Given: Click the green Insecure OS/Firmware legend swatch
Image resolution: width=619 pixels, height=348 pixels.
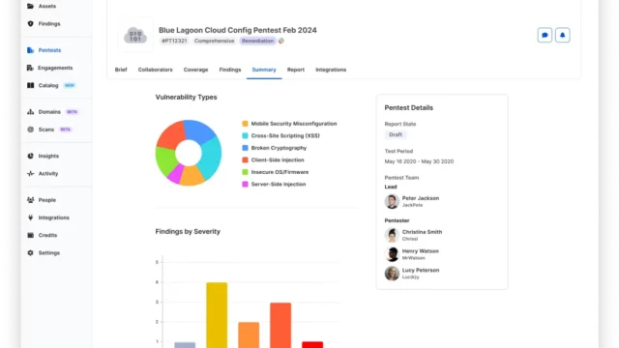Looking at the screenshot, I should coord(245,172).
